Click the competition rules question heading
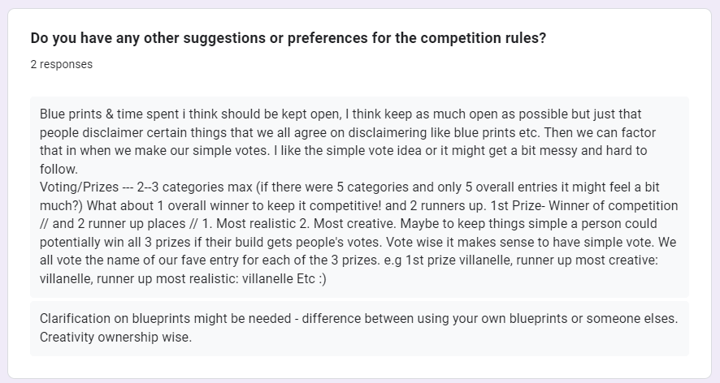The image size is (720, 383). [x=288, y=38]
